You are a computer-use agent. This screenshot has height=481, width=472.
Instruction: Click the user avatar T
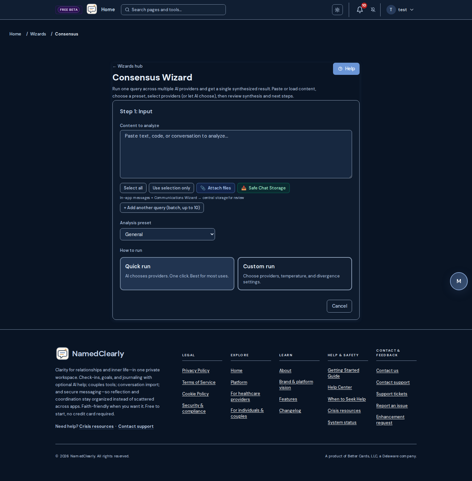pyautogui.click(x=391, y=10)
